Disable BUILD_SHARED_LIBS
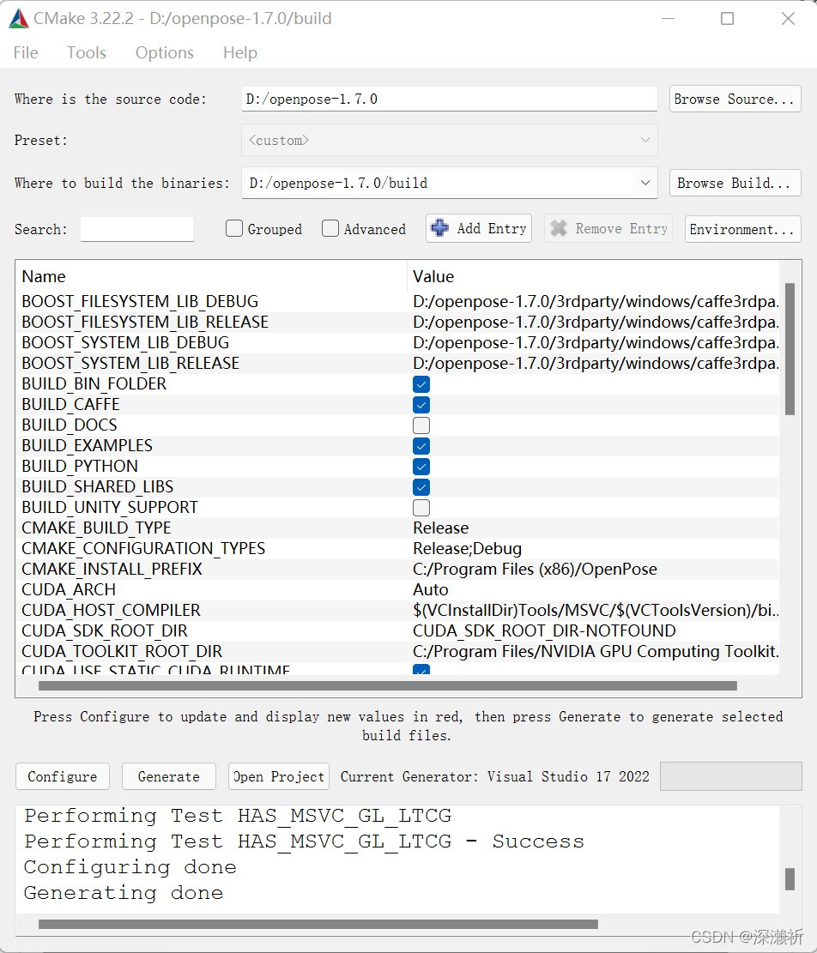817x953 pixels. 421,486
